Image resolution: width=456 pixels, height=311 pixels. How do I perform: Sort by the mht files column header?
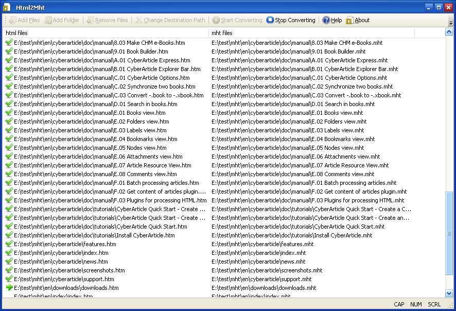[311, 33]
